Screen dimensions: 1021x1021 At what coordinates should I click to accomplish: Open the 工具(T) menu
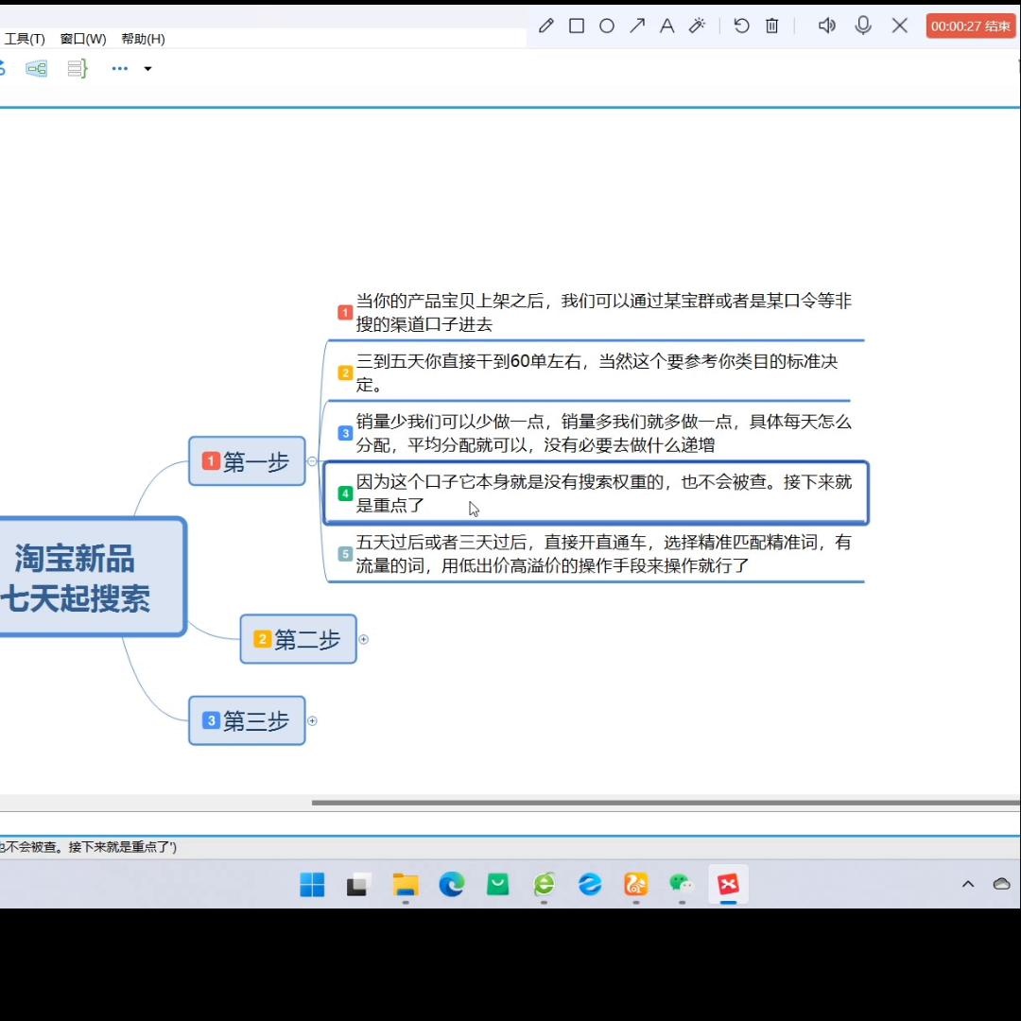coord(24,39)
